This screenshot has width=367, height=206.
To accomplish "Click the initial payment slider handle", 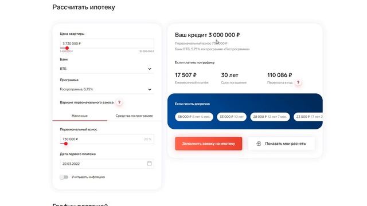I will [66, 144].
